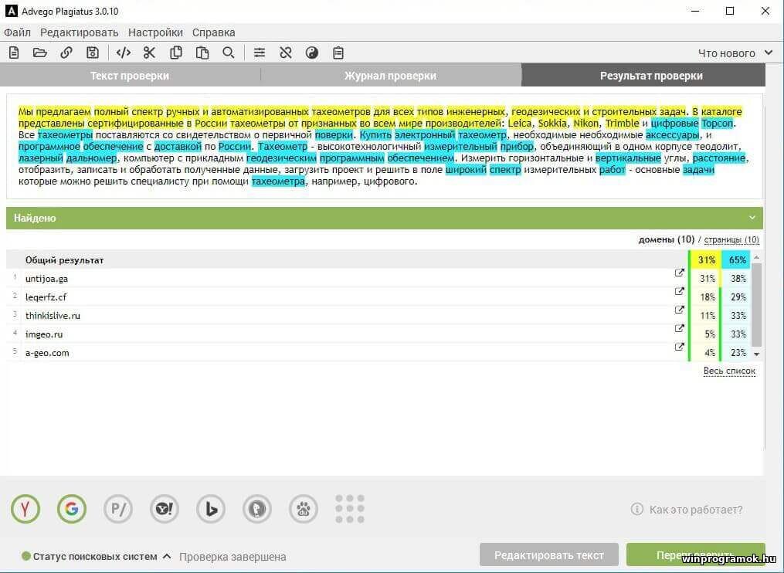784x573 pixels.
Task: Click the HTML code brackets icon
Action: click(x=124, y=53)
